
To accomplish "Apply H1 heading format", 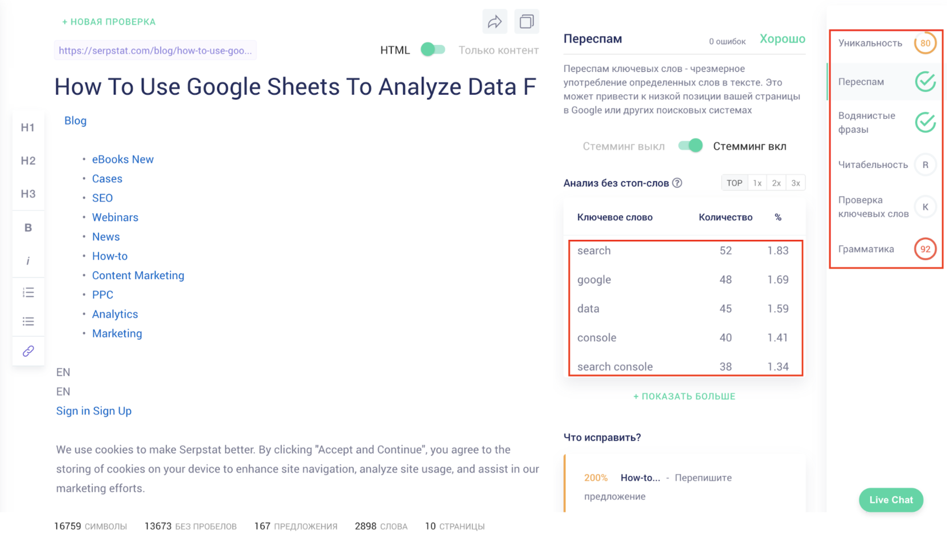I will pyautogui.click(x=28, y=127).
